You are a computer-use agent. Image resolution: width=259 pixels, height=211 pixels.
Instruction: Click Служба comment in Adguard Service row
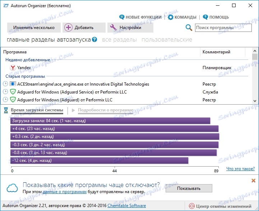tap(210, 92)
